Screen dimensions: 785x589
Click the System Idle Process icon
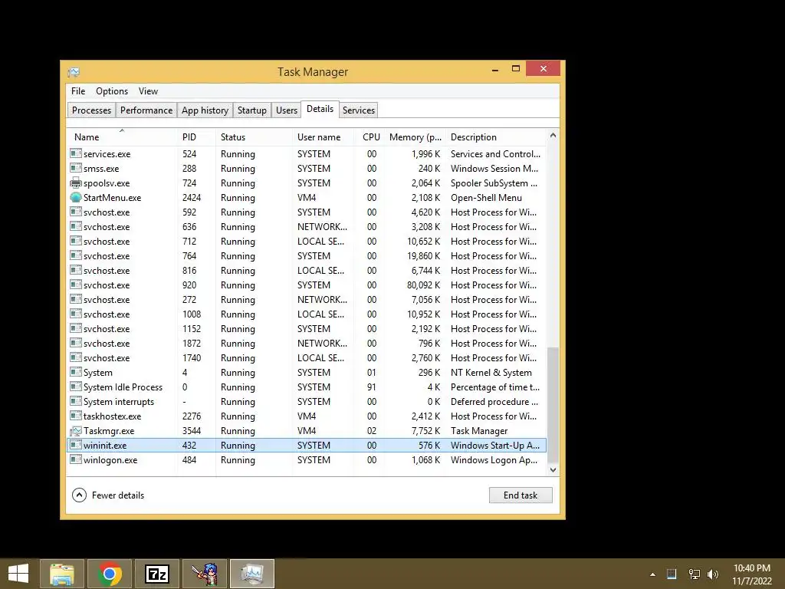click(x=76, y=387)
